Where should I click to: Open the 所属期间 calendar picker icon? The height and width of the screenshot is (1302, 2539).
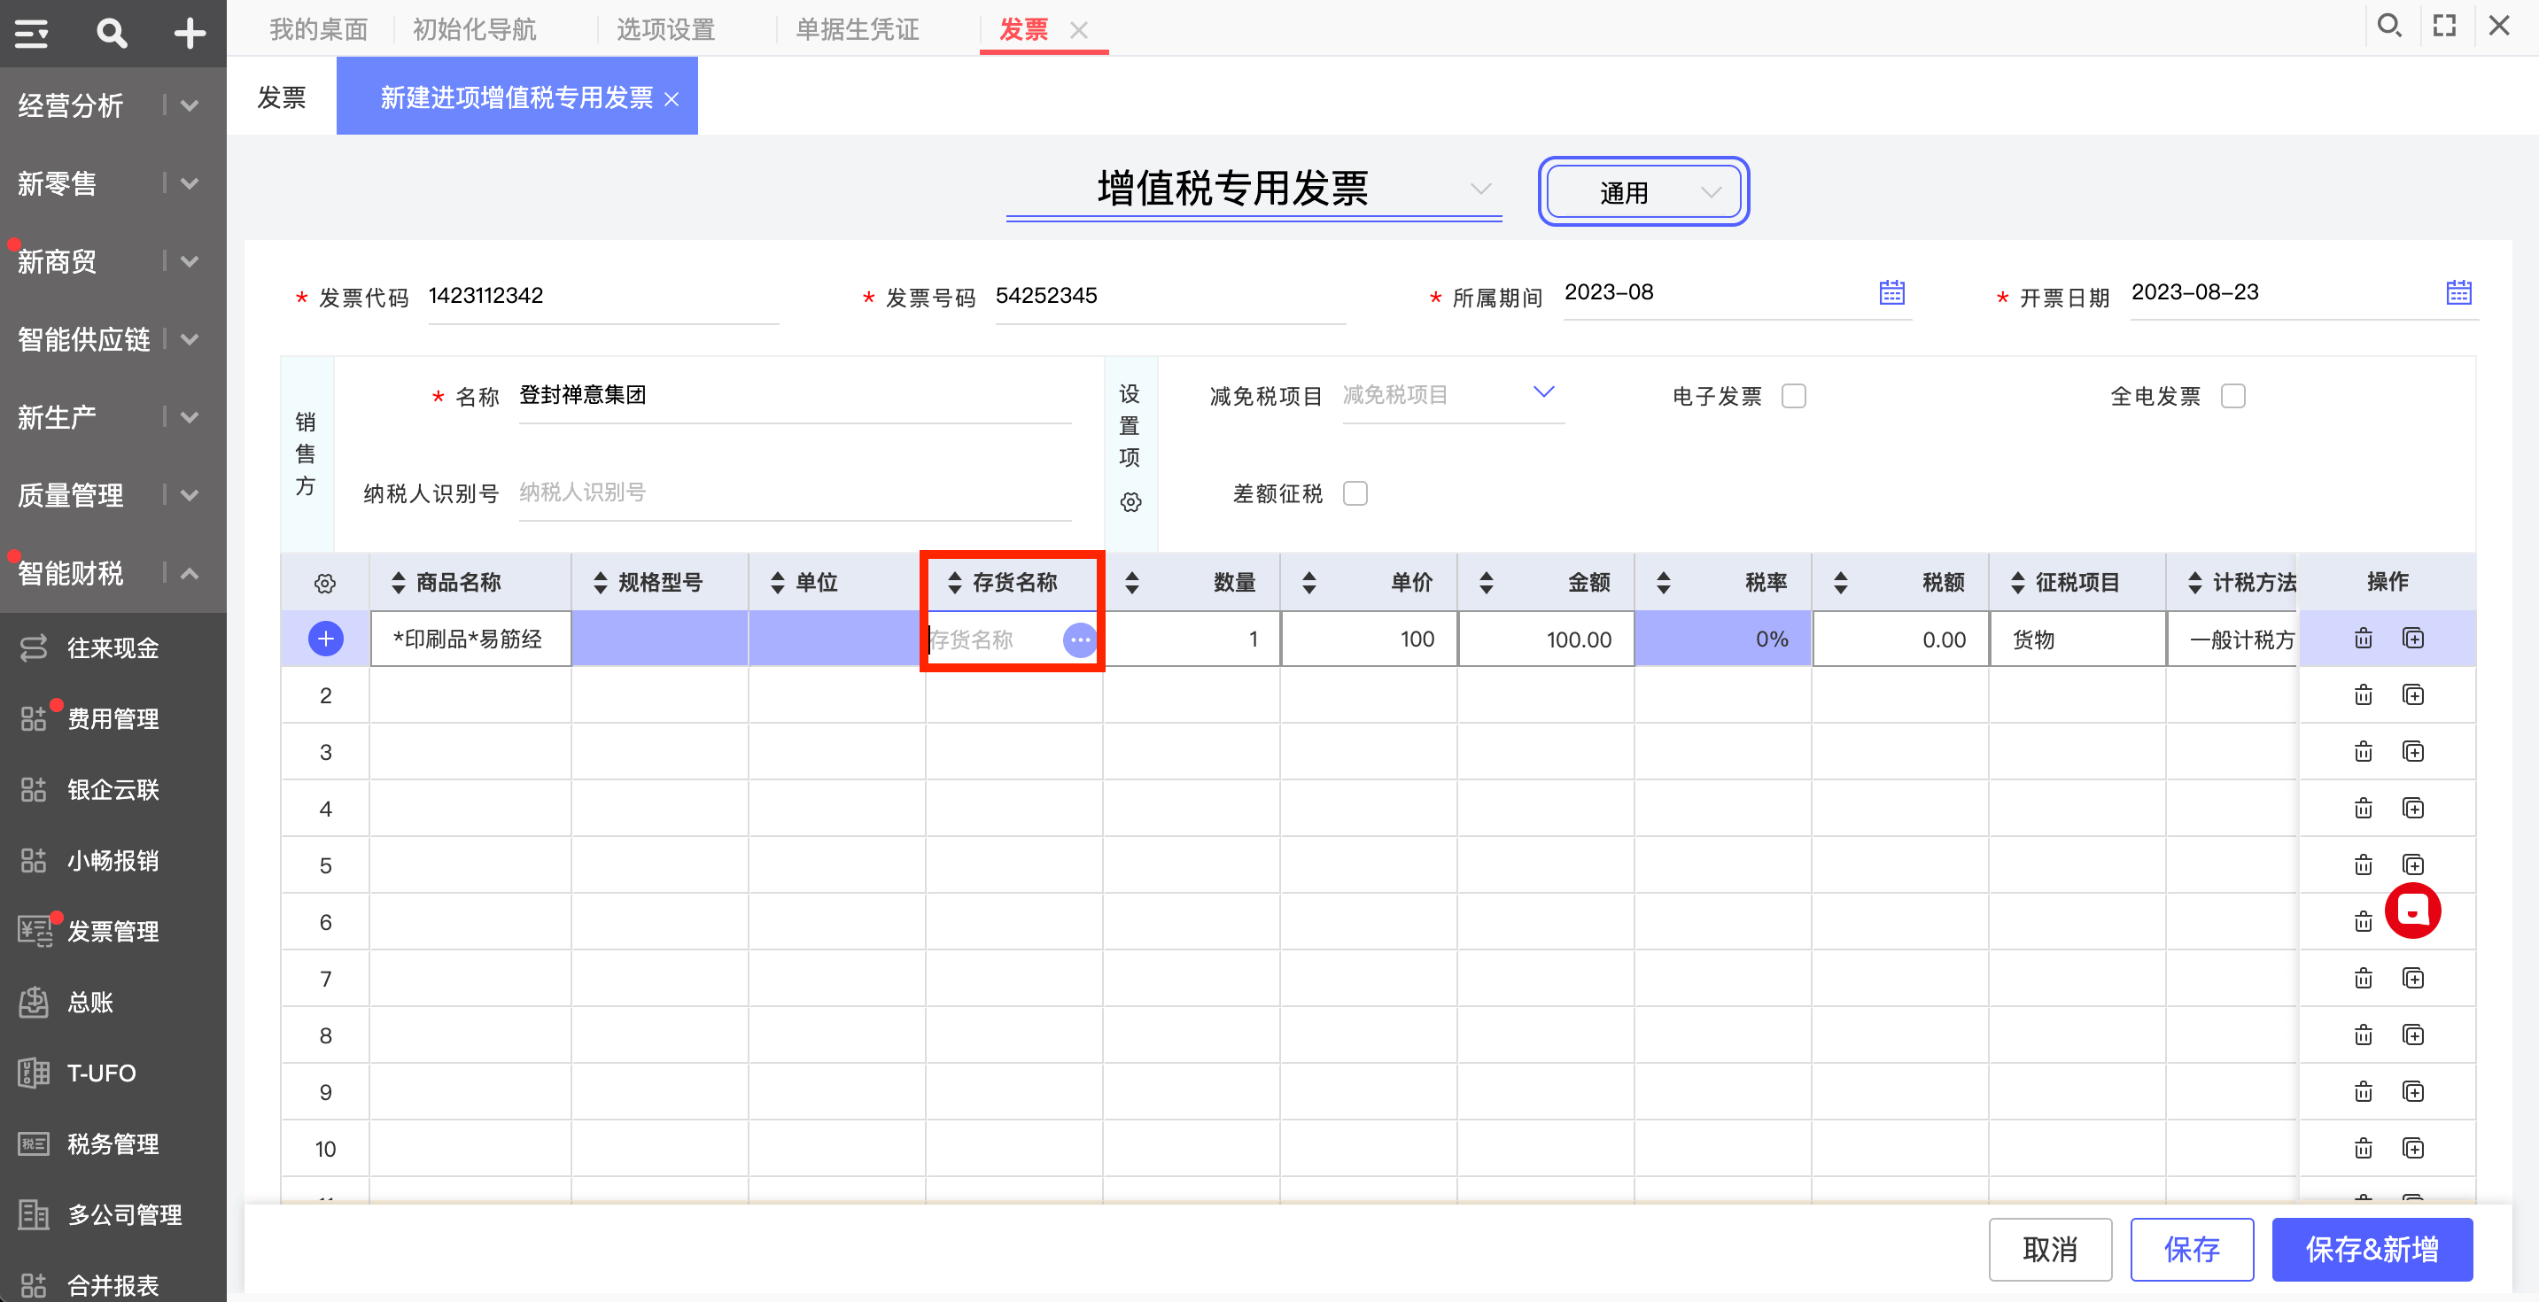coord(1891,292)
